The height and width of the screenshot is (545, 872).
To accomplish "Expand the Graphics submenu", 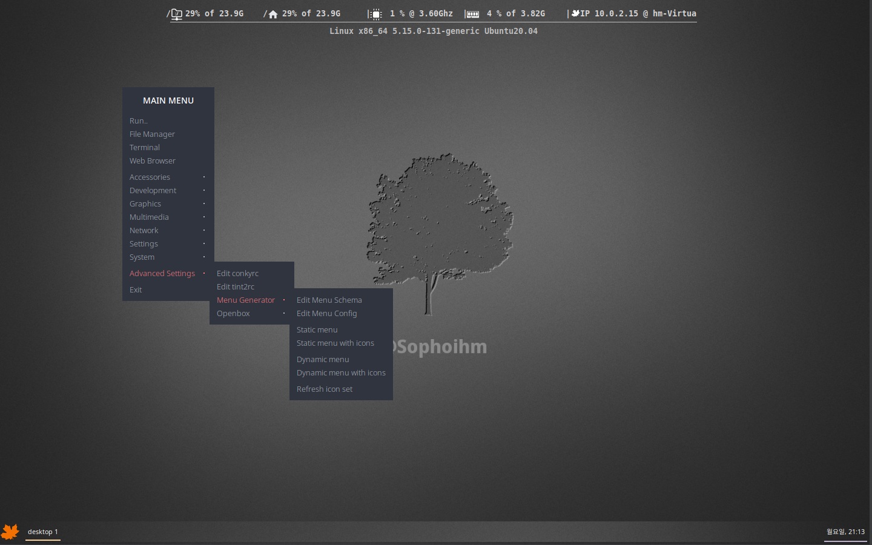I will (145, 203).
